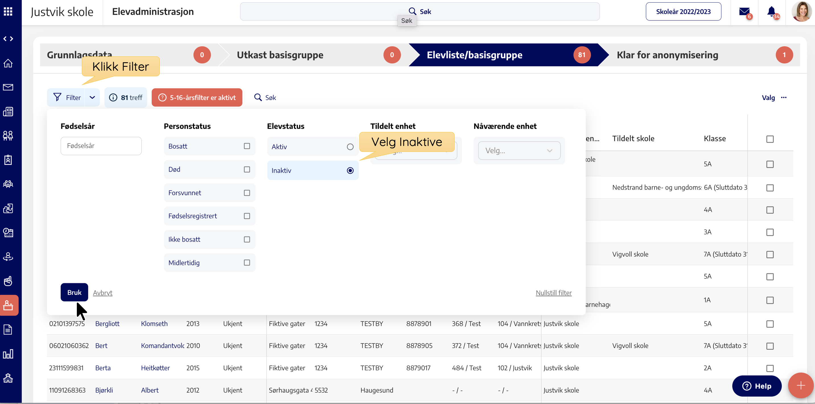Click the top global Søk search bar

[x=419, y=11]
